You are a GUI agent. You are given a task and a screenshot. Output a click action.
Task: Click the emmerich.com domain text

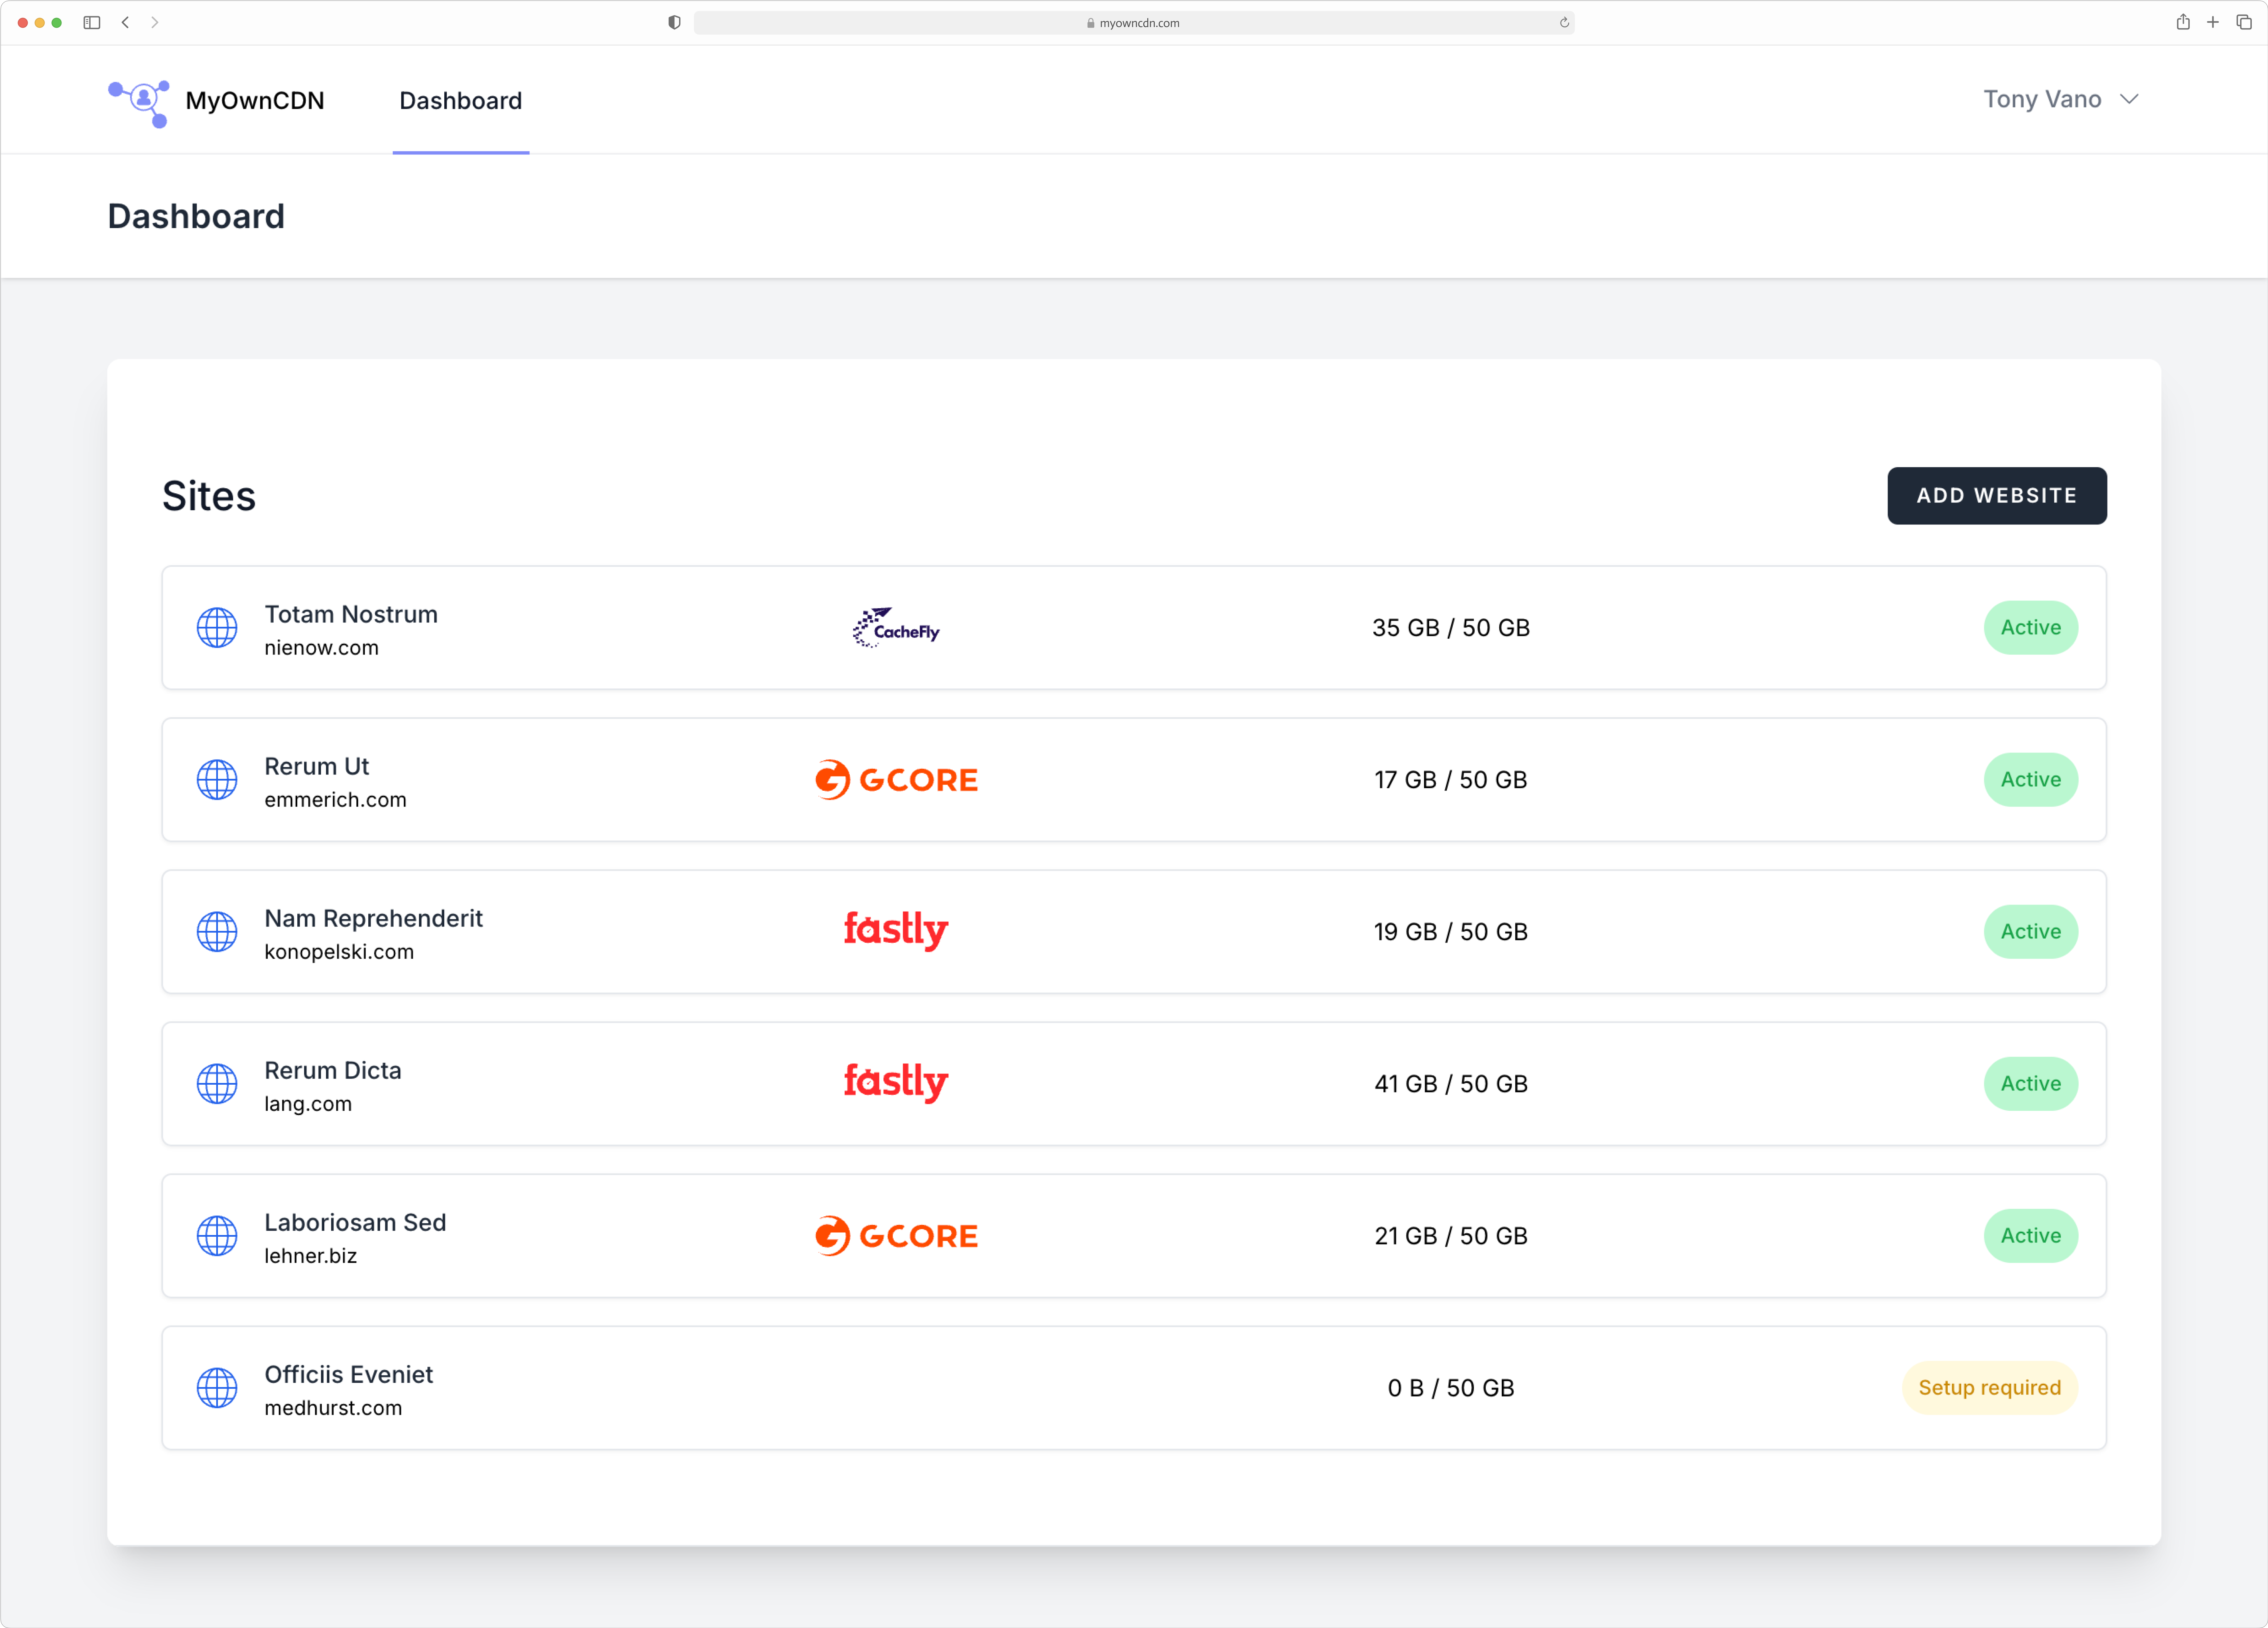(335, 800)
